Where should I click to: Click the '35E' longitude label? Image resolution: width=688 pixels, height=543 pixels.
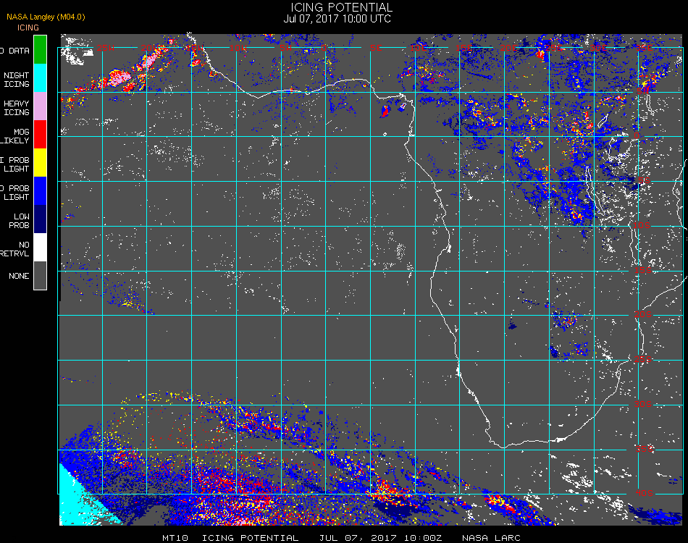(x=644, y=48)
